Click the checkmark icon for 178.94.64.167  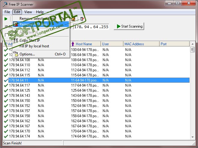point(6,126)
